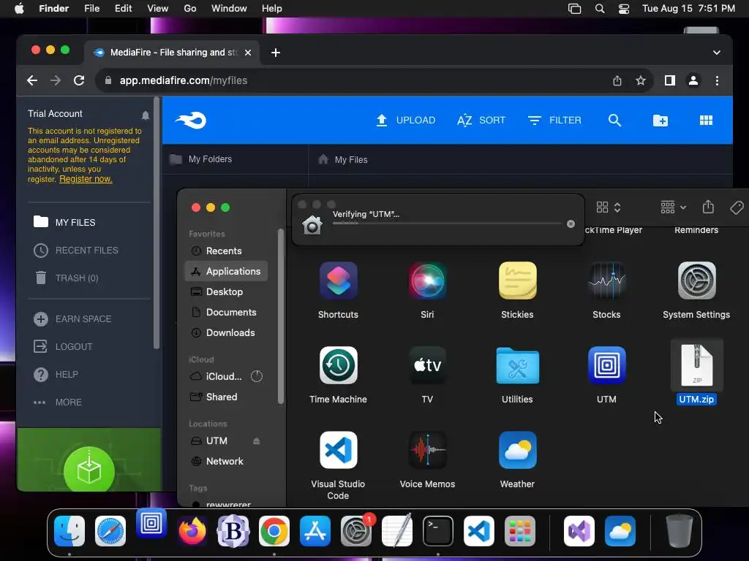Select Downloads in Finder sidebar
The height and width of the screenshot is (561, 749).
click(225, 332)
